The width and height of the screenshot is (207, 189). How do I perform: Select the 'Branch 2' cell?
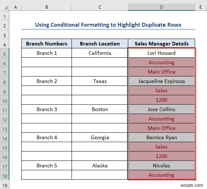coord(47,81)
